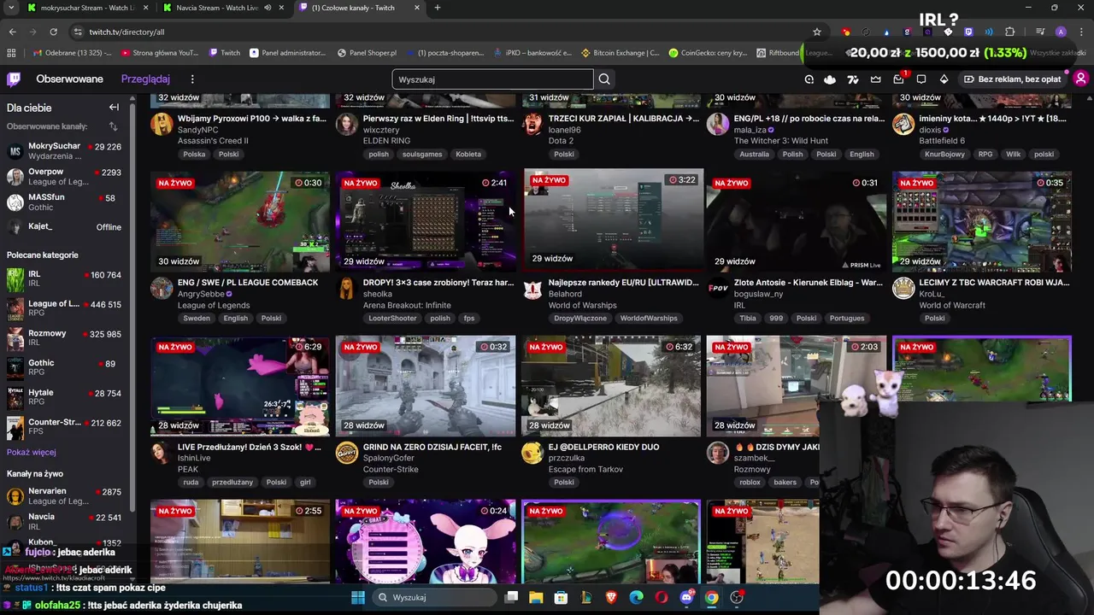Viewport: 1094px width, 615px height.
Task: Click the Portugues tag under boguslaw_ny
Action: point(847,319)
